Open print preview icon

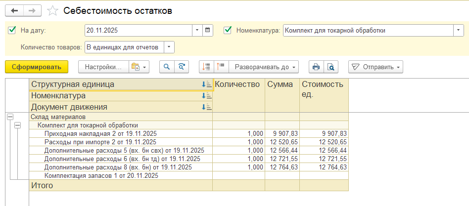click(x=331, y=67)
